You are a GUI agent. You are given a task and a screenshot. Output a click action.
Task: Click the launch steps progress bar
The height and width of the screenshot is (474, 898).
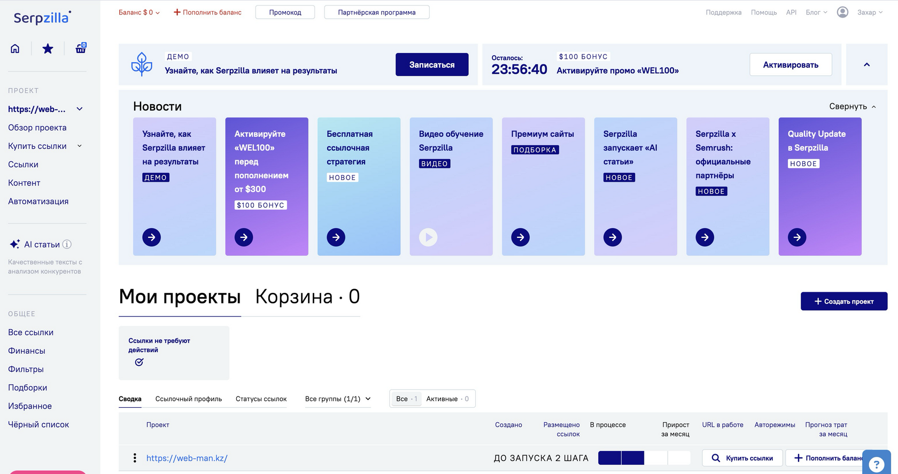click(644, 458)
